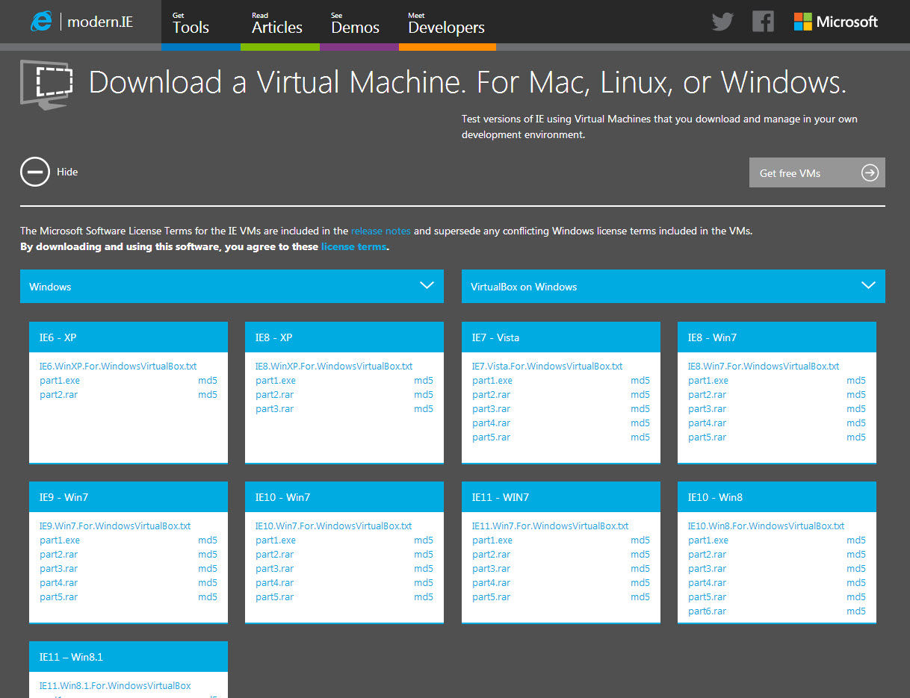Open the Twitter icon link
910x698 pixels.
coord(722,22)
